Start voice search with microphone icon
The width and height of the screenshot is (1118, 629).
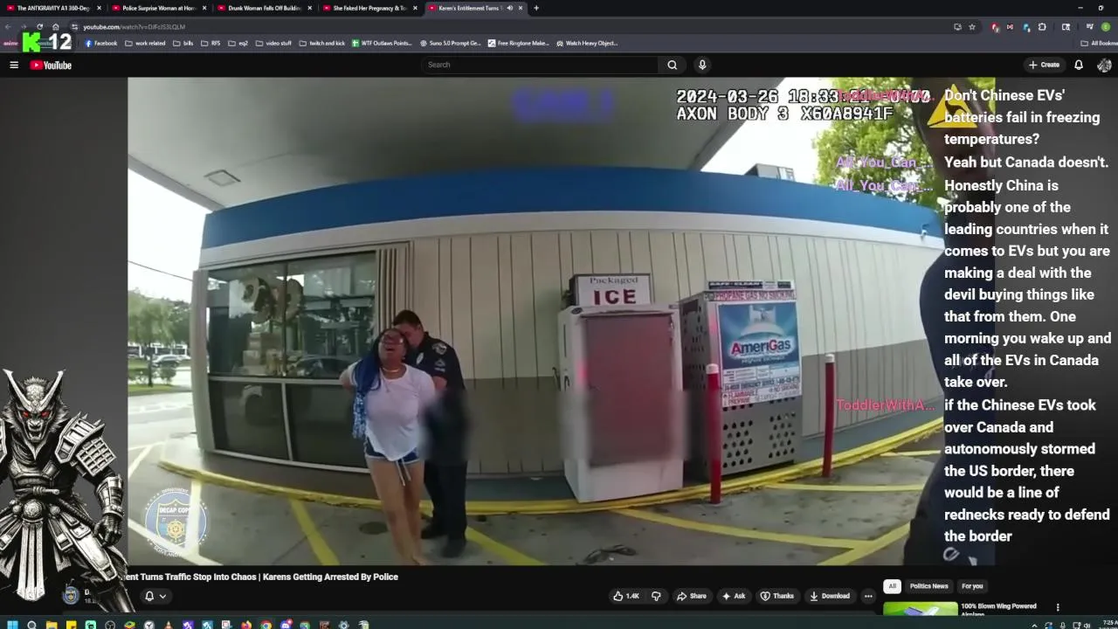click(x=701, y=65)
